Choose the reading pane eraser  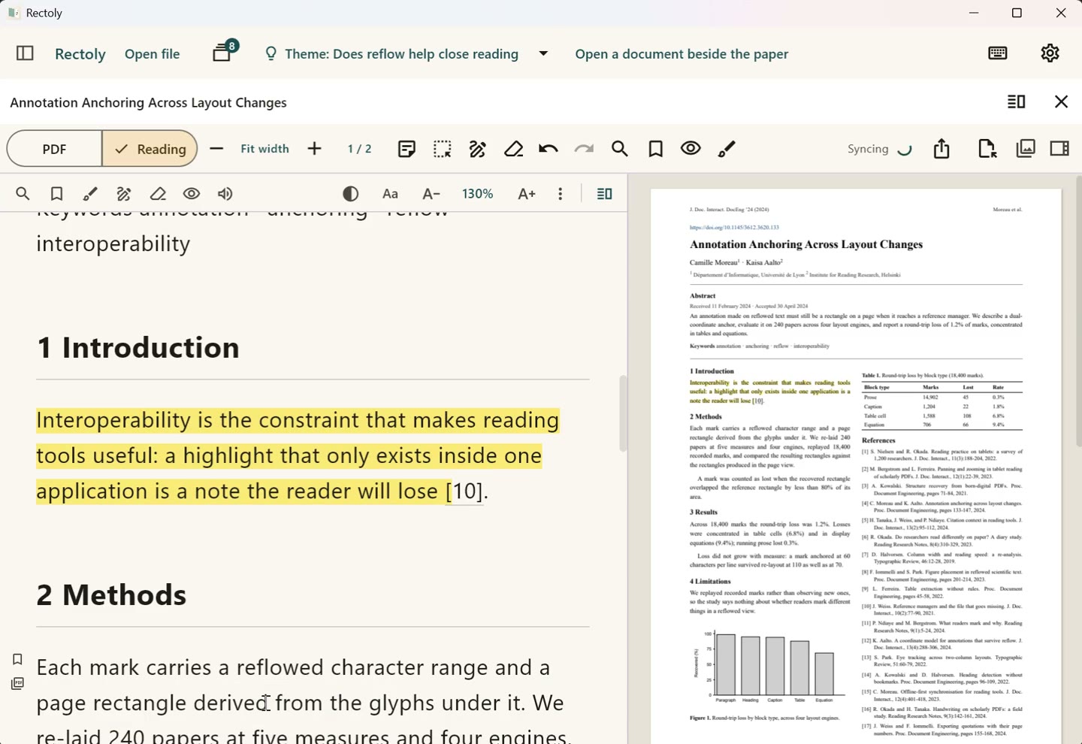click(158, 194)
